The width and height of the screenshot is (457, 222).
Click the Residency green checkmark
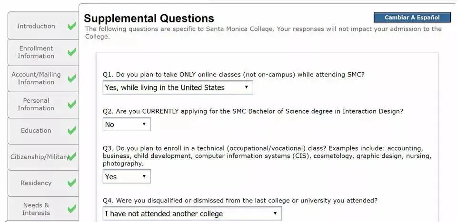coord(71,183)
